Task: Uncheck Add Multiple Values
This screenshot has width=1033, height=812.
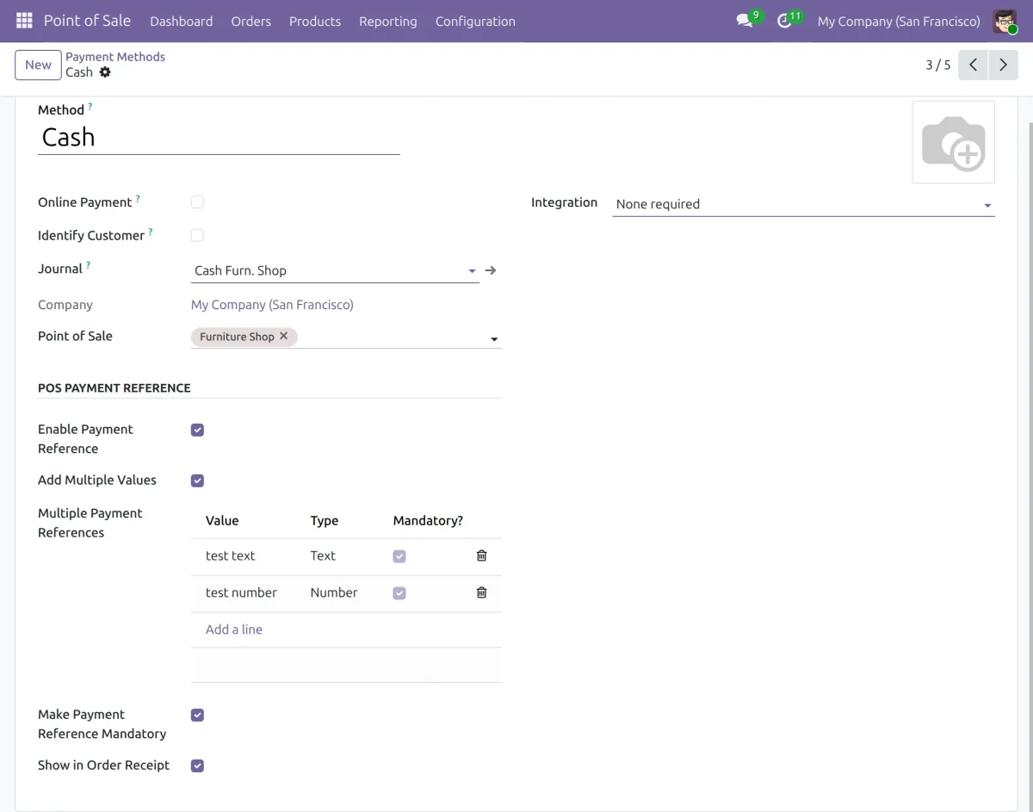Action: coord(197,480)
